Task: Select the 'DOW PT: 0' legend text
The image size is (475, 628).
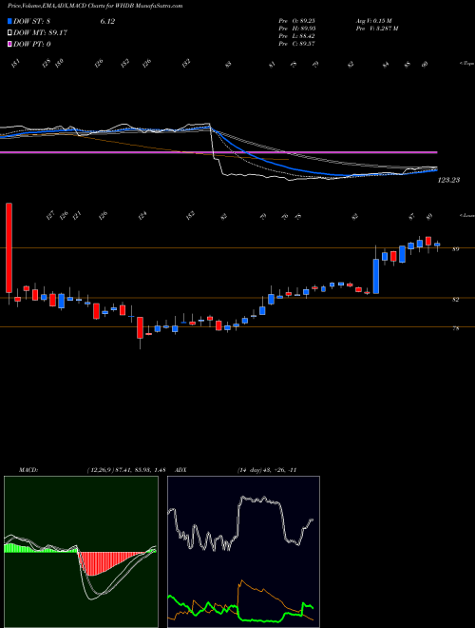Action: (x=32, y=44)
